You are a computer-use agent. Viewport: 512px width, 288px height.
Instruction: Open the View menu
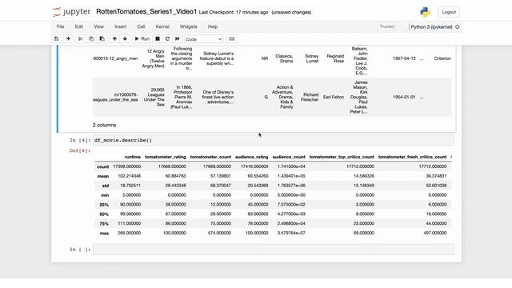pyautogui.click(x=98, y=26)
